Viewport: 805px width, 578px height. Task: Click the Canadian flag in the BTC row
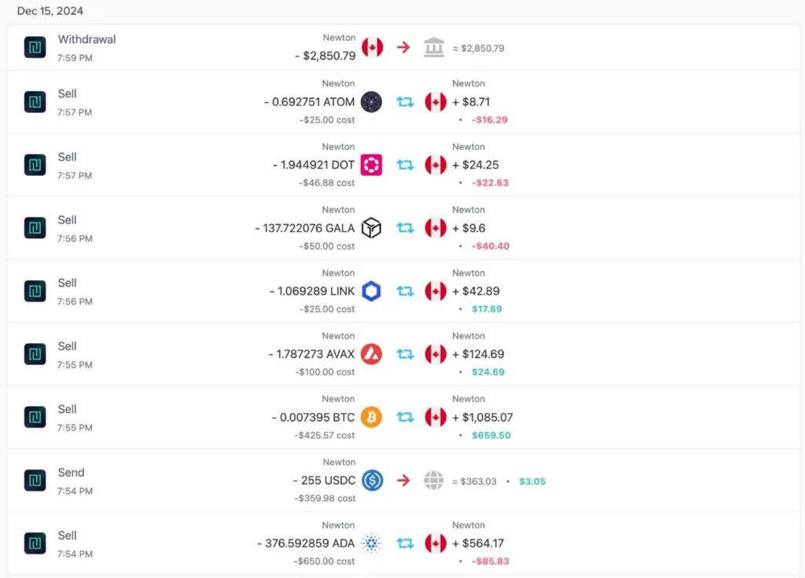pos(436,417)
